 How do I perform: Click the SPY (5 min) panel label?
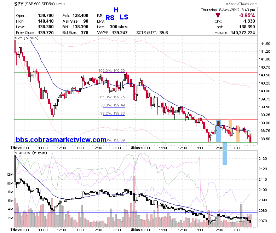point(27,38)
